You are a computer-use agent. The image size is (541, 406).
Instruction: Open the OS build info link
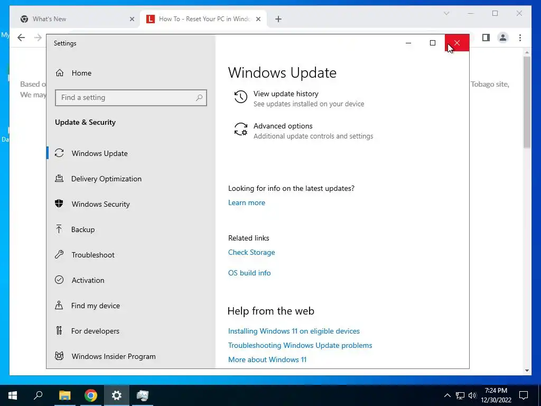[x=249, y=273]
